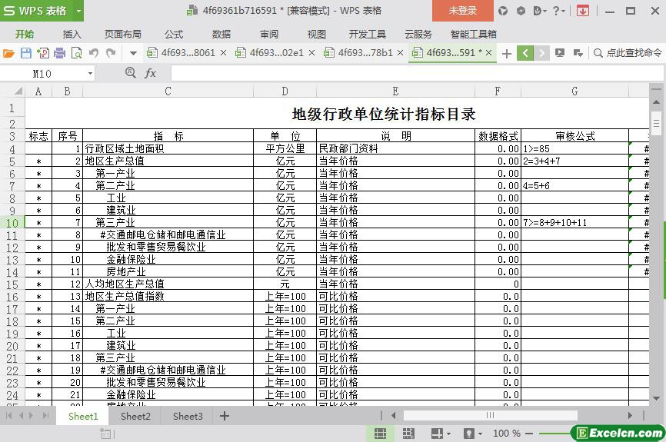Screen dimensions: 666x442
Task: Click the red download update icon
Action: pyautogui.click(x=583, y=11)
